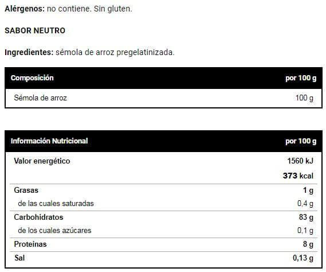Click 'de los cuales azúcares' row

pyautogui.click(x=163, y=231)
